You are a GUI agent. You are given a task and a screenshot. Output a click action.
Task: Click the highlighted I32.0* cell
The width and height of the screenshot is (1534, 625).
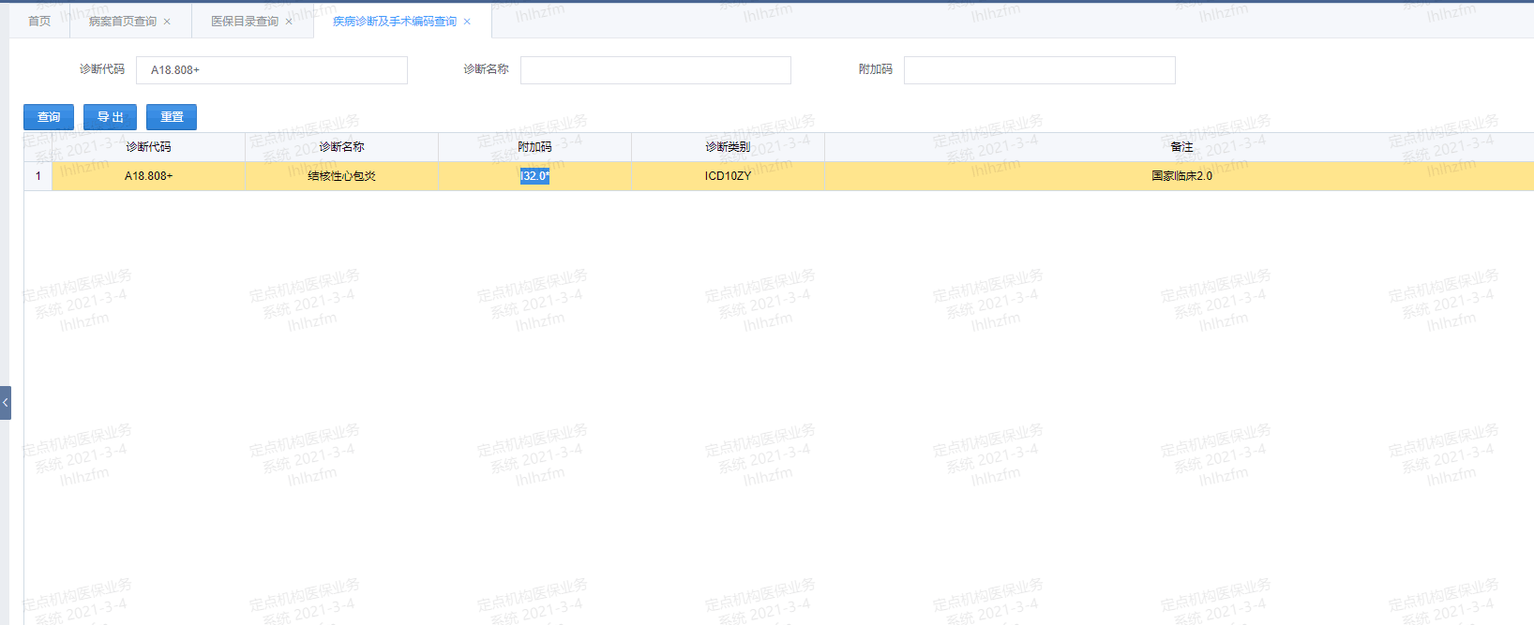point(534,176)
